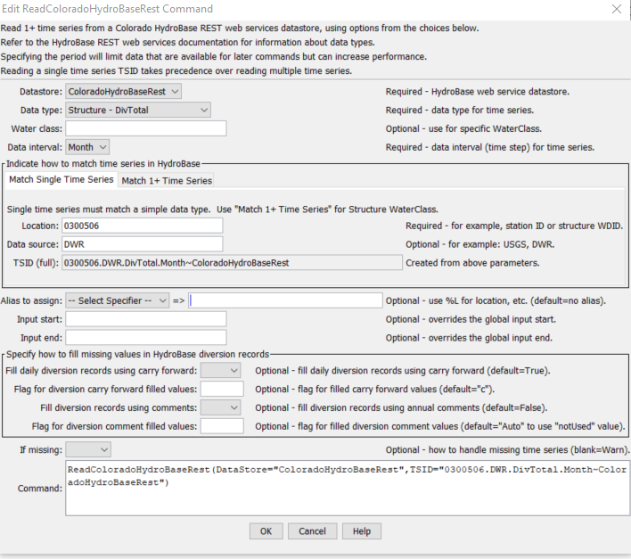
Task: Open the Datastore dropdown
Action: click(x=123, y=91)
